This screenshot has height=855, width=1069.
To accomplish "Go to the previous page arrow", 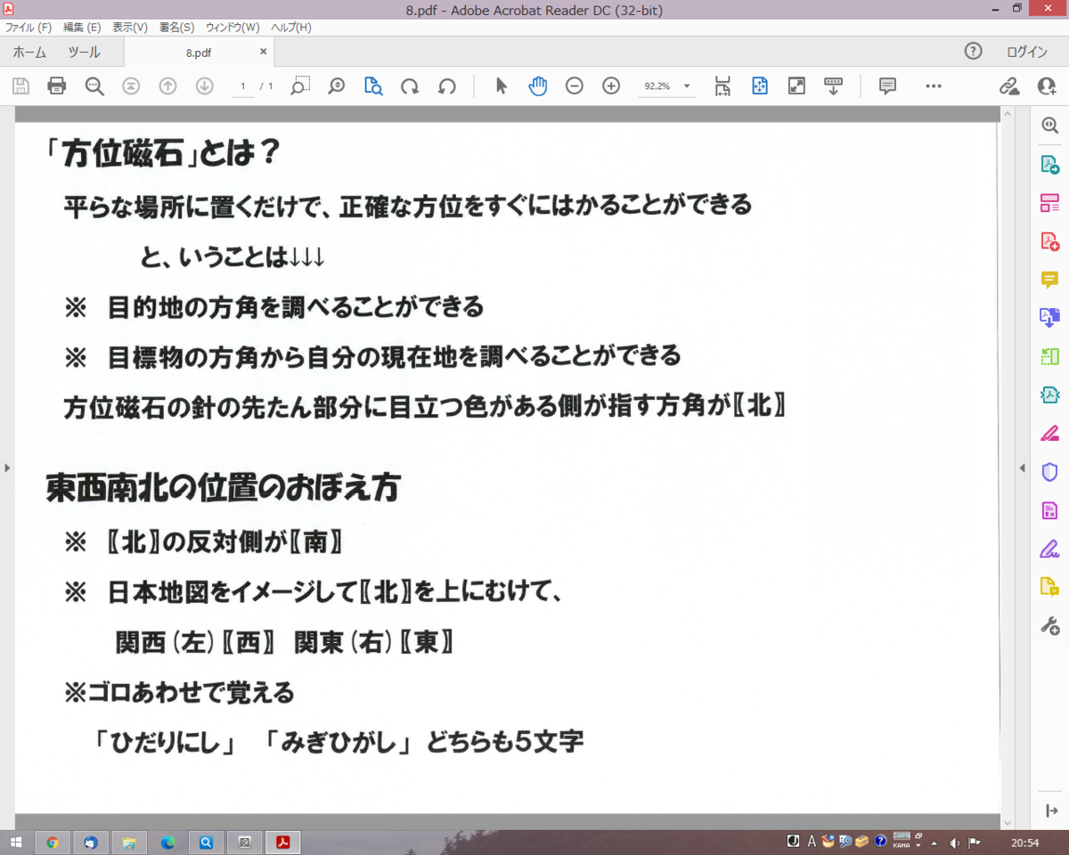I will (x=167, y=86).
